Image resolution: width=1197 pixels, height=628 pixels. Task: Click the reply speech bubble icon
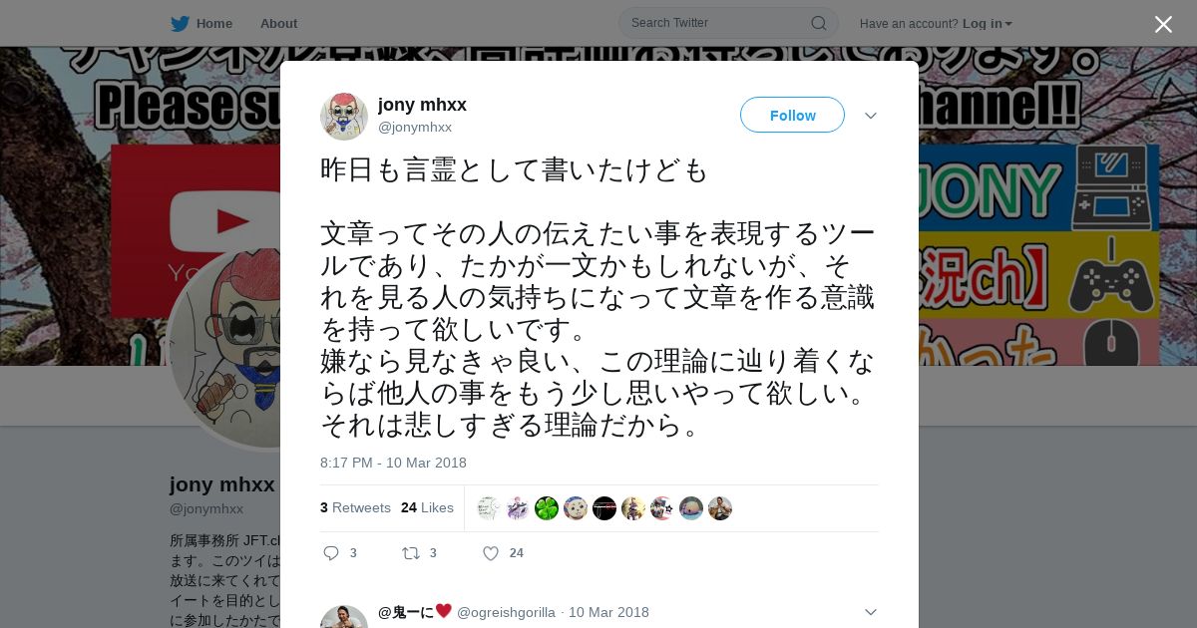click(x=331, y=553)
